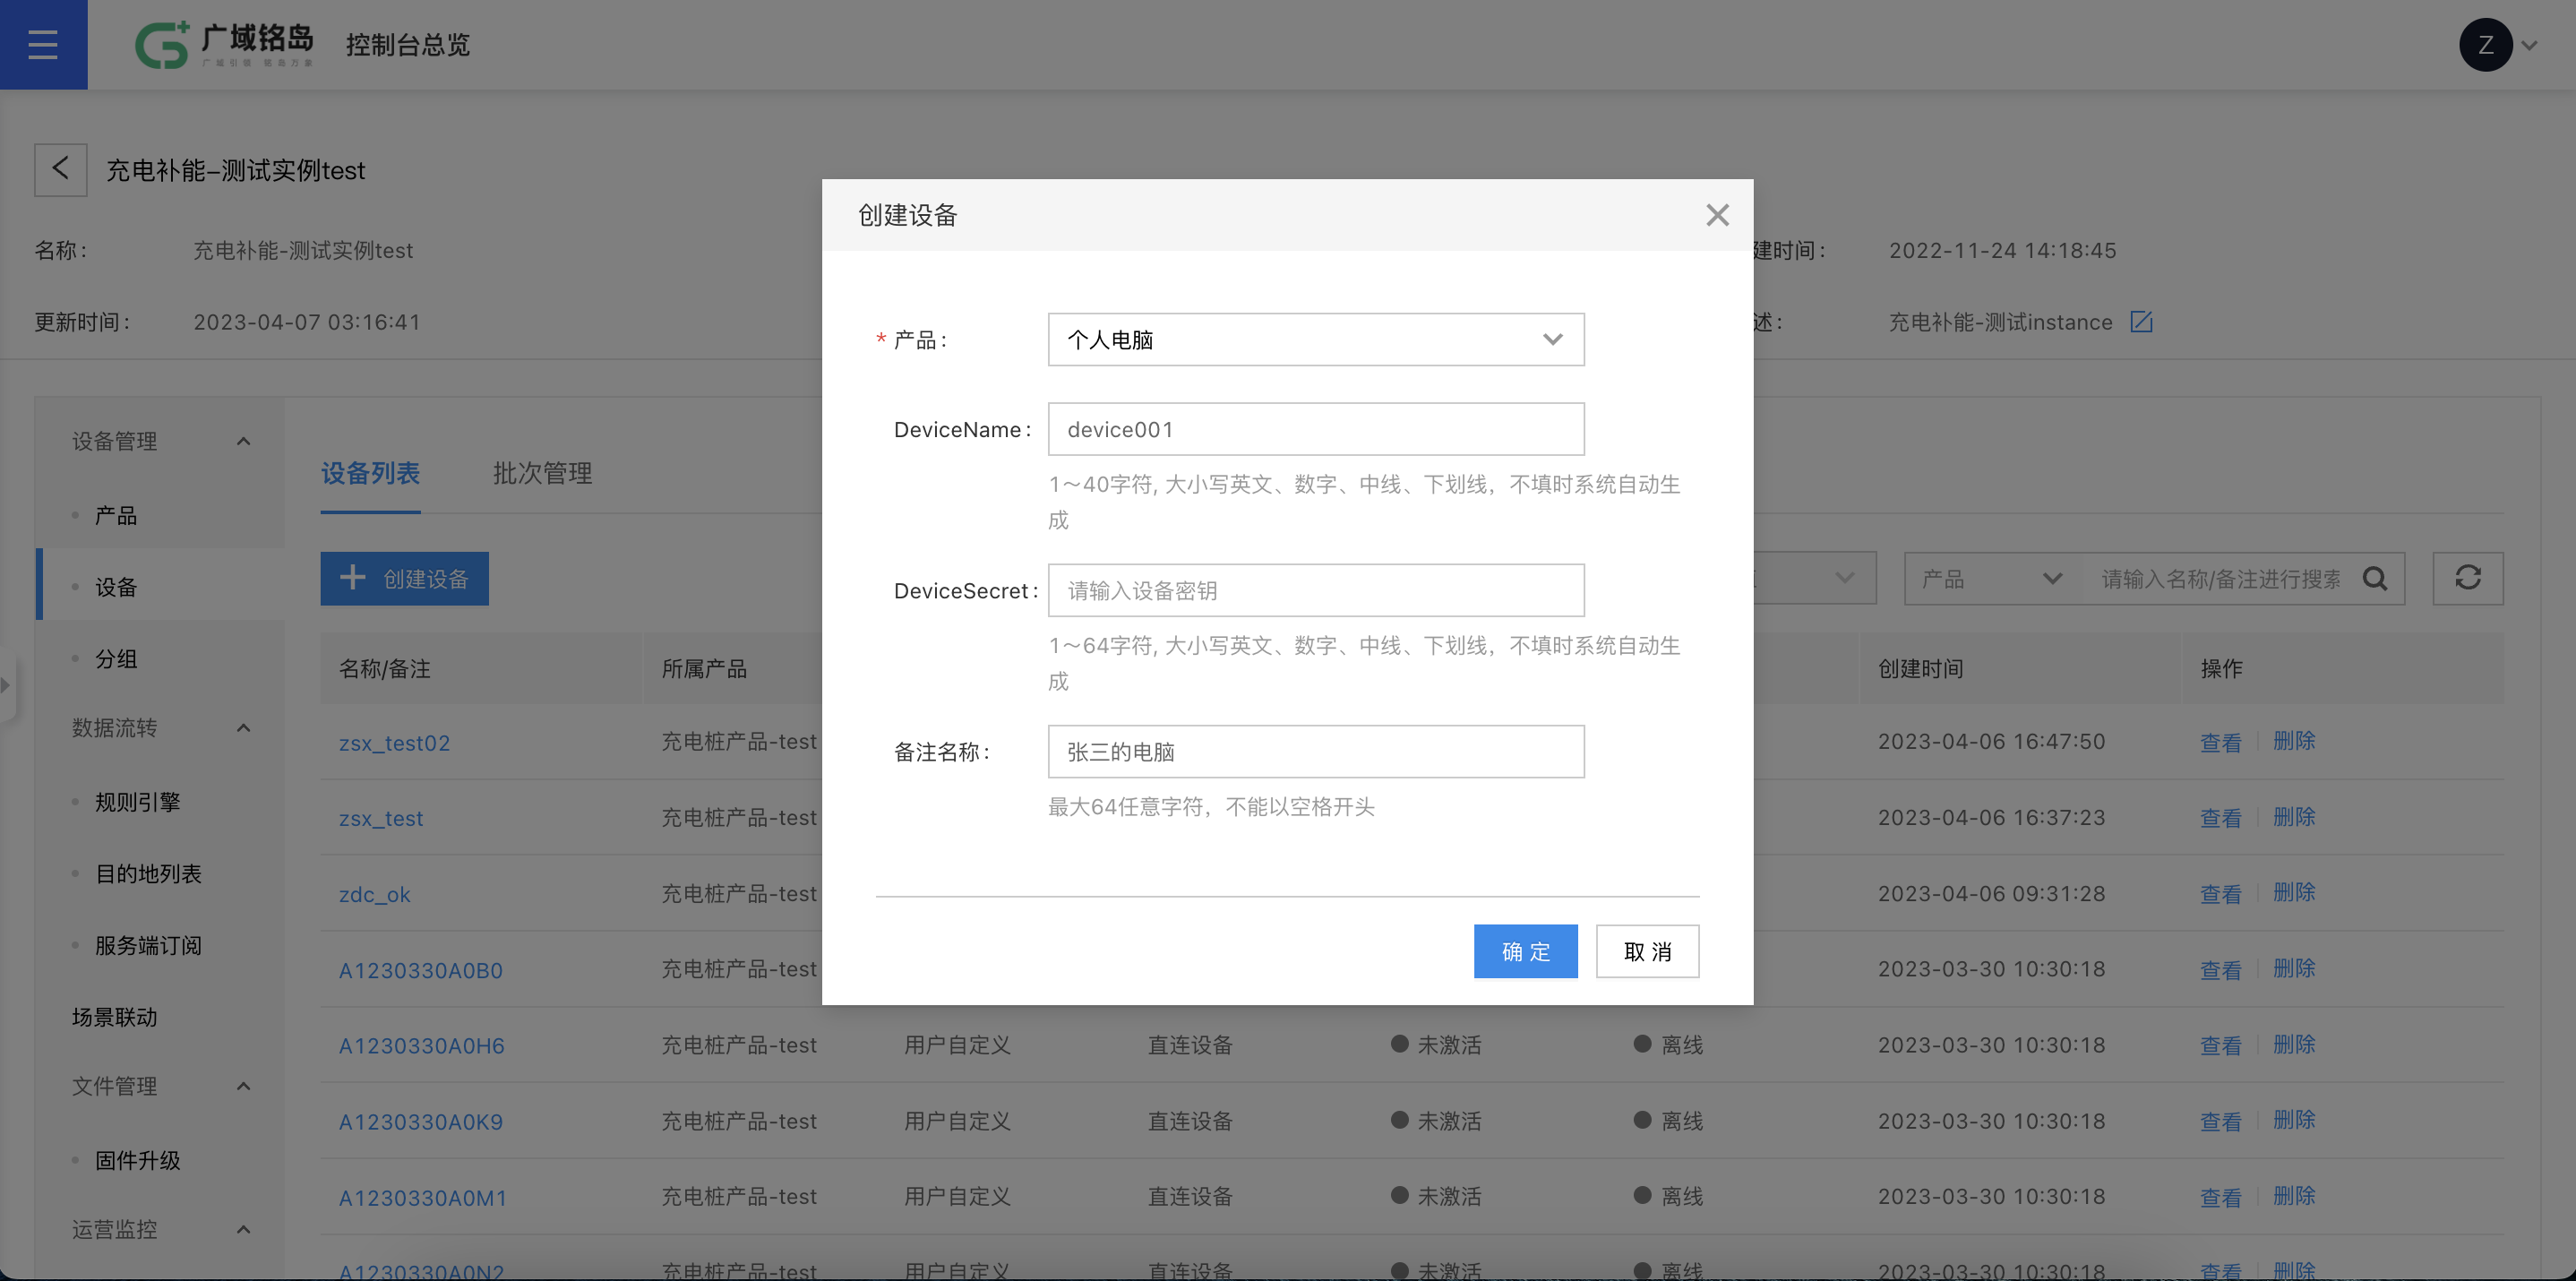Viewport: 2576px width, 1281px height.
Task: Click the name/remark search field
Action: (2220, 578)
